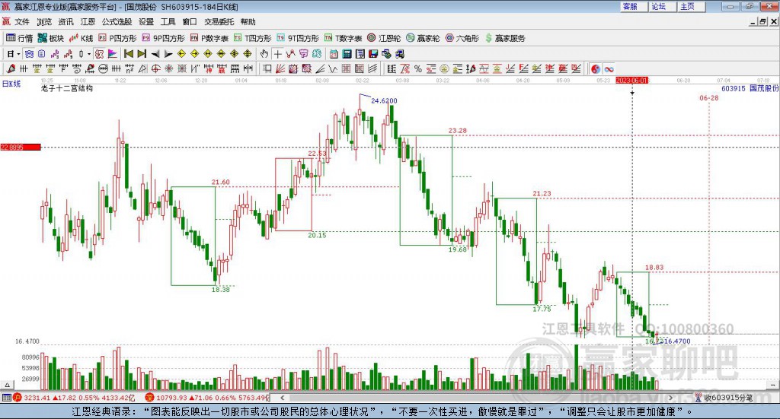
Task: Open 赢家服务 with the dollar icon
Action: click(505, 38)
